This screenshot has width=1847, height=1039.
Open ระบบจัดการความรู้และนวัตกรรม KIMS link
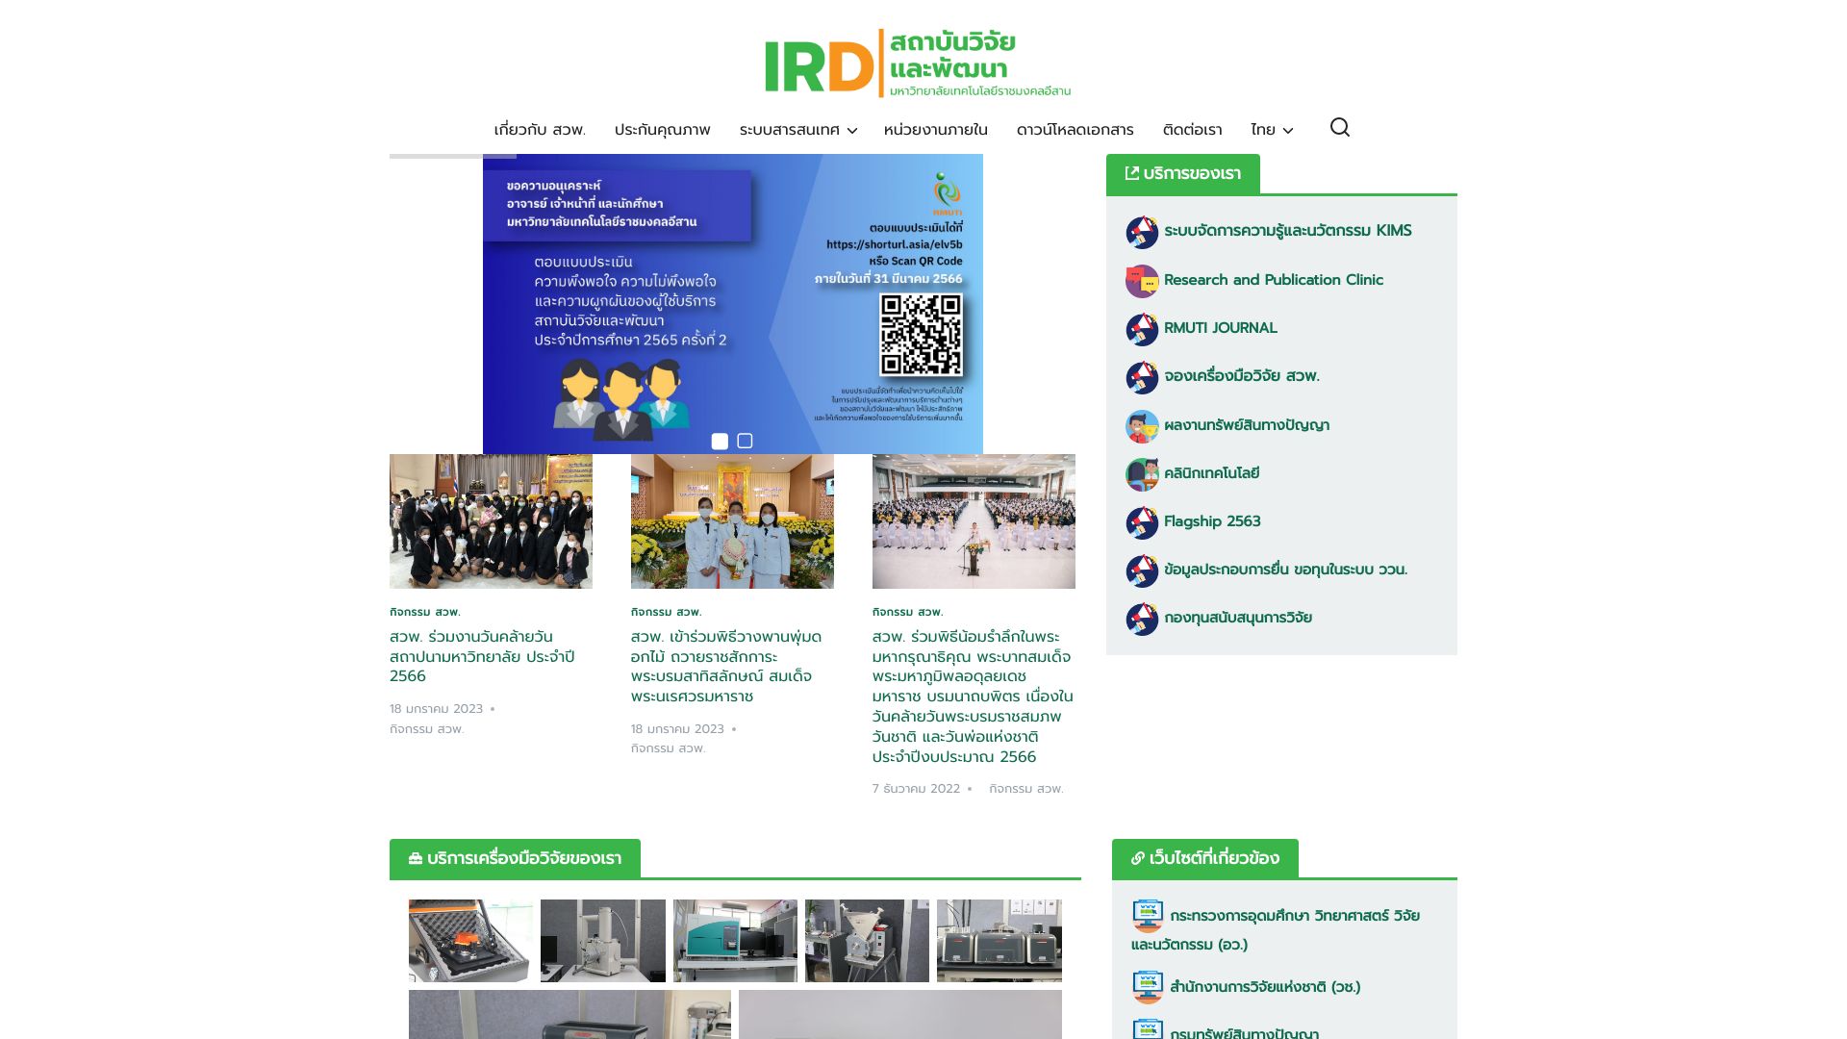pos(1287,231)
